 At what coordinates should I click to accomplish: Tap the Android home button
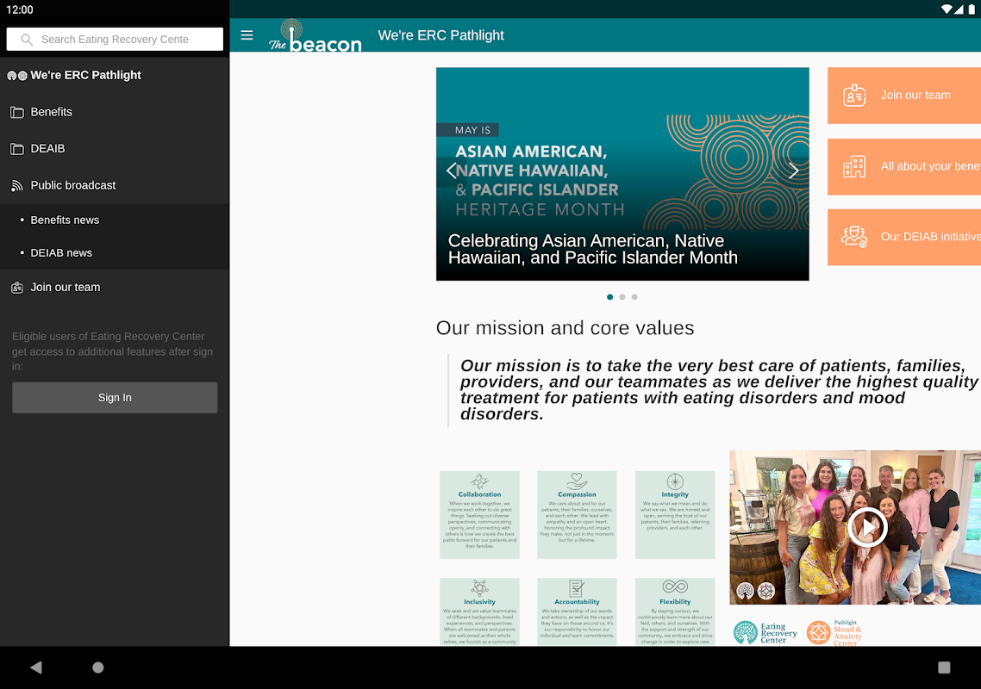click(98, 667)
